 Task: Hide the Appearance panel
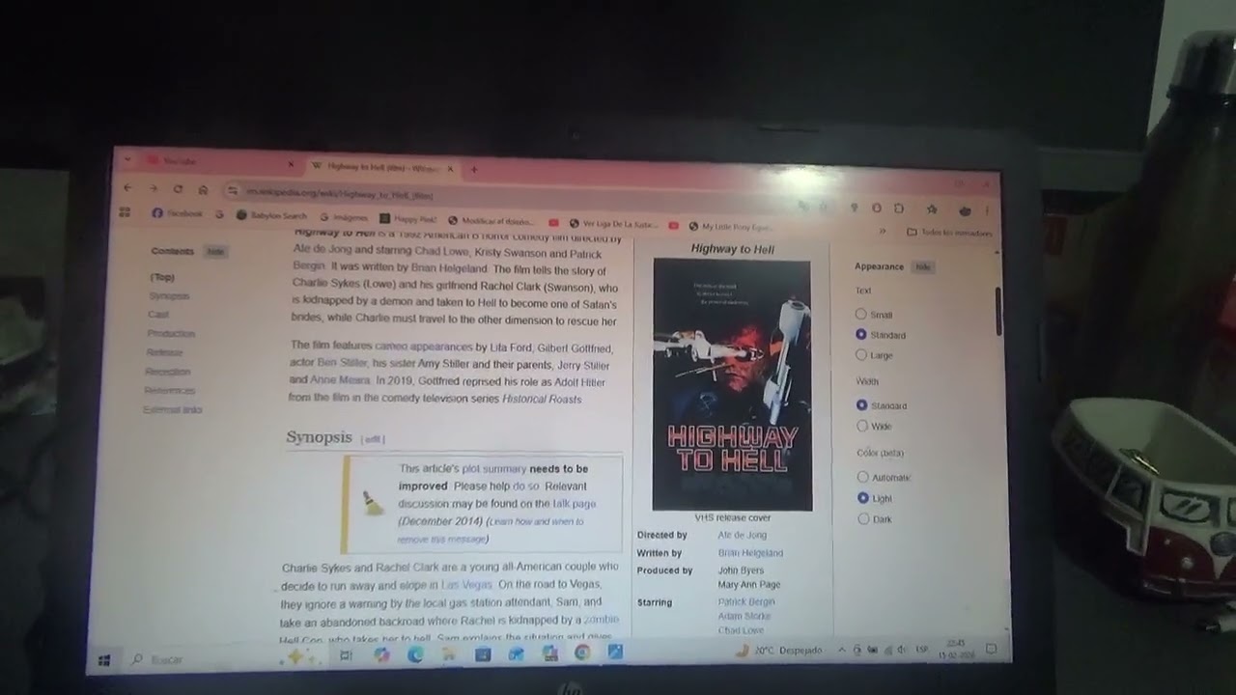coord(924,267)
